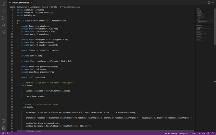
Task: Select language mode C# in status bar
Action: [x=203, y=133]
